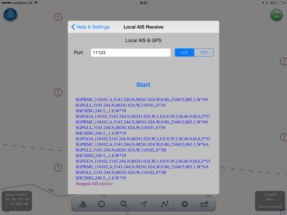Click the "Stopped AIS receive" status line
Screen dimensions: 287x215
pyautogui.click(x=94, y=184)
